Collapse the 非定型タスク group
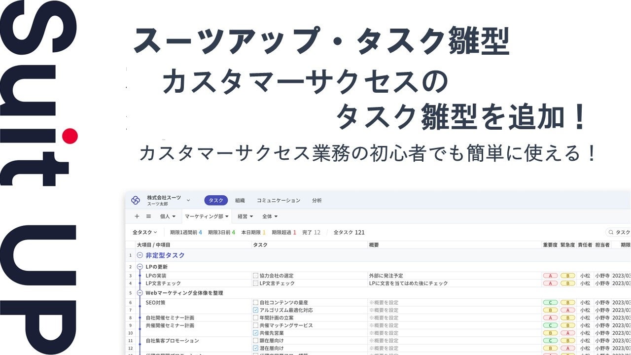Screen dimensions: 631x355 (140, 255)
